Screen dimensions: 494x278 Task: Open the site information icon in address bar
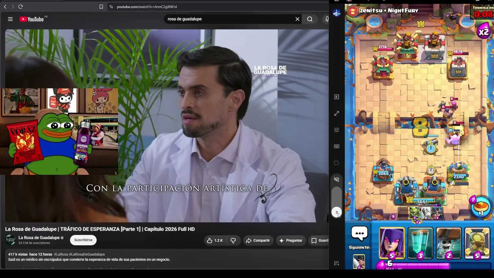111,7
